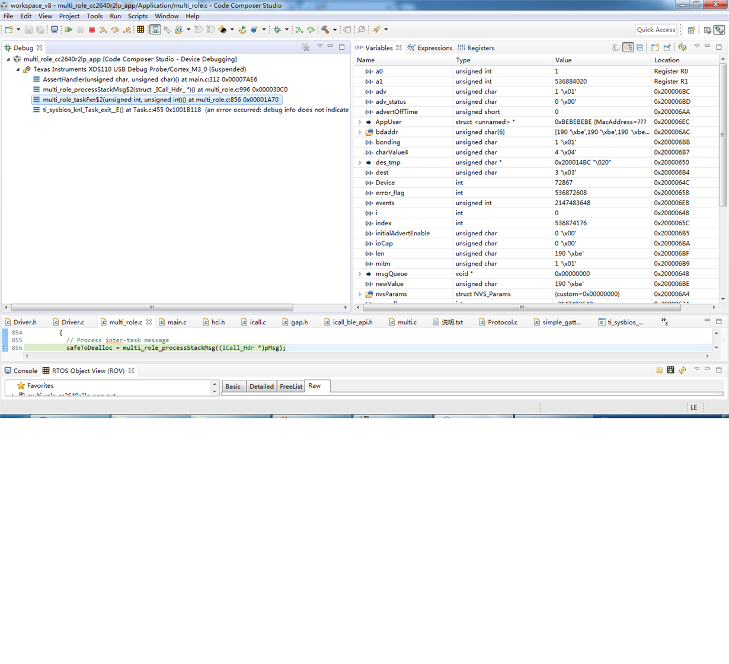This screenshot has width=729, height=664.
Task: Click the ROV pause icon
Action: (659, 370)
